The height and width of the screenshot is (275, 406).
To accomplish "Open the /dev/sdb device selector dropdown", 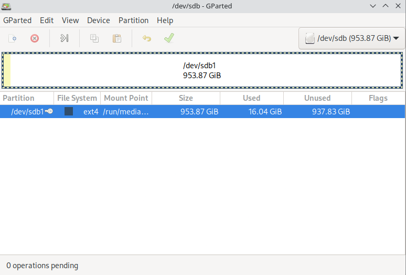I will coord(351,38).
